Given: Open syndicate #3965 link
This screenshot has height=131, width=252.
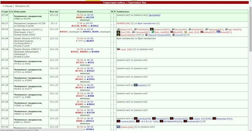Looking at the screenshot, I should 91,79.
